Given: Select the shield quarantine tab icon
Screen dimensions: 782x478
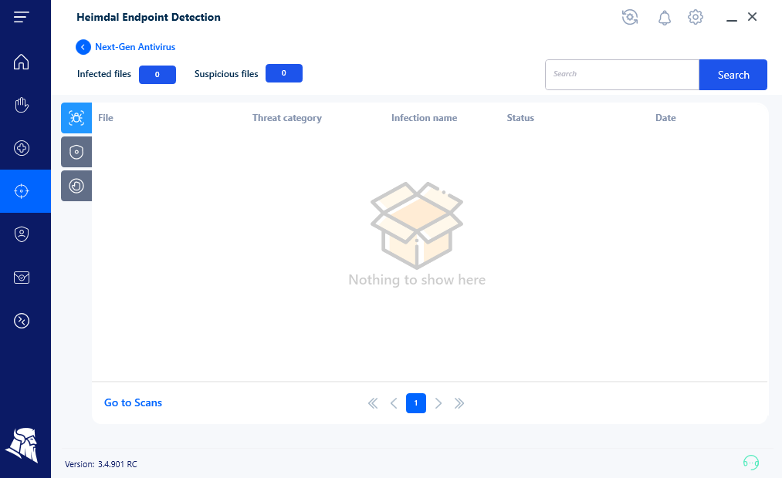Looking at the screenshot, I should pos(76,152).
